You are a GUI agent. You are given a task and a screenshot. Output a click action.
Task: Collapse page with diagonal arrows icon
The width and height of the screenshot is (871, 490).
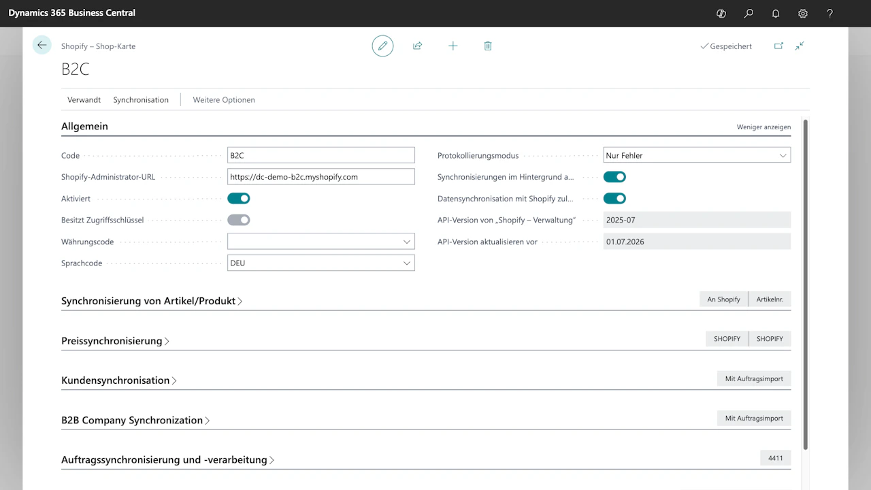(x=800, y=46)
